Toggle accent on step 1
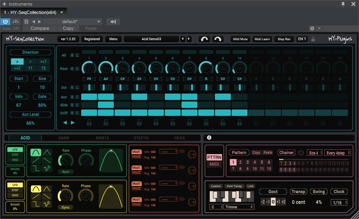 (89, 97)
